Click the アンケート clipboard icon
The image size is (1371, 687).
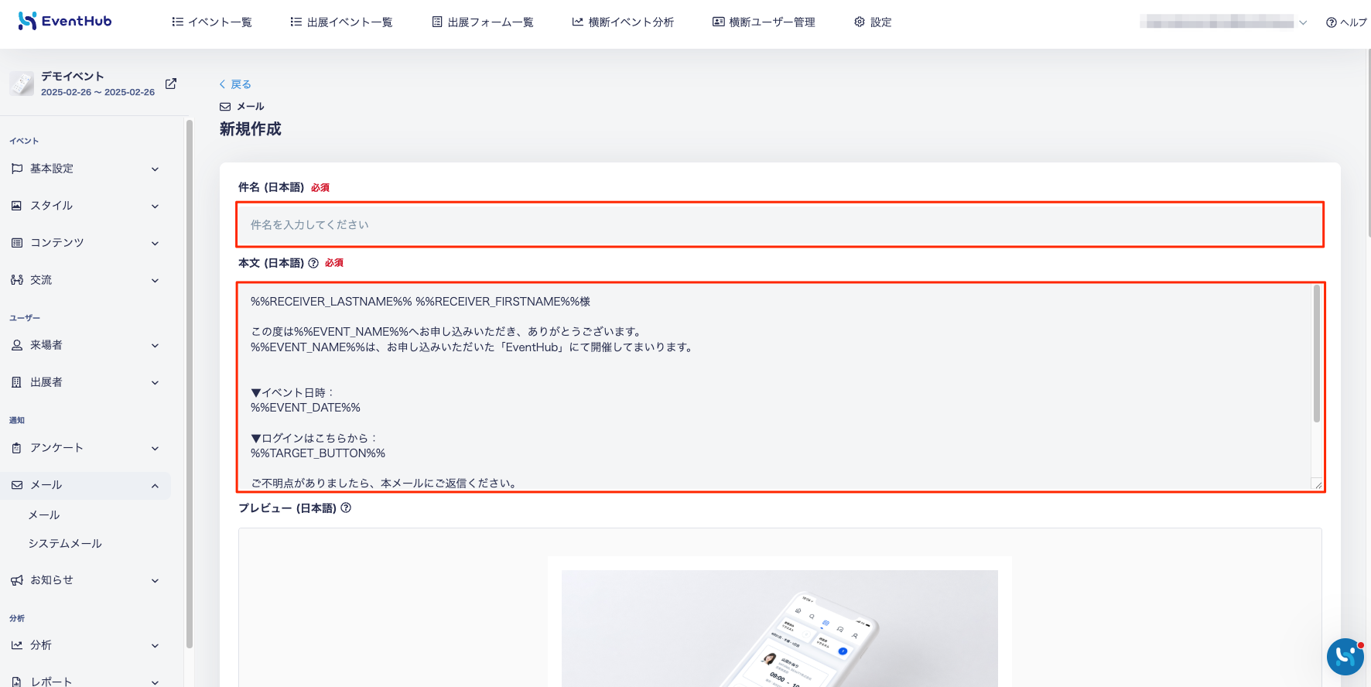tap(17, 448)
